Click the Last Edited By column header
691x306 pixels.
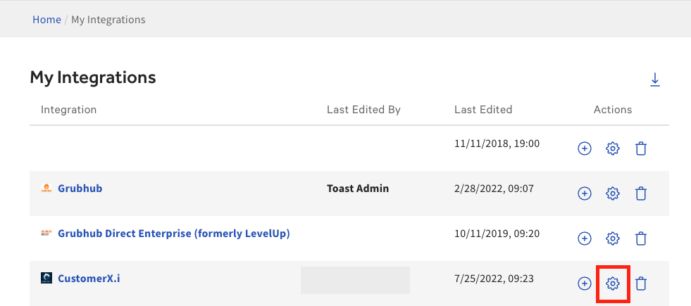pos(363,110)
